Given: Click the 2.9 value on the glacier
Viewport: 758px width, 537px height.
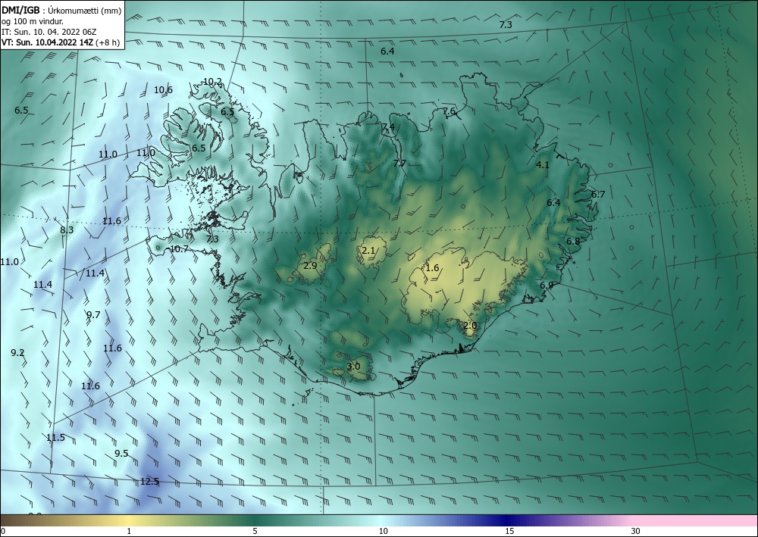Looking at the screenshot, I should (310, 266).
